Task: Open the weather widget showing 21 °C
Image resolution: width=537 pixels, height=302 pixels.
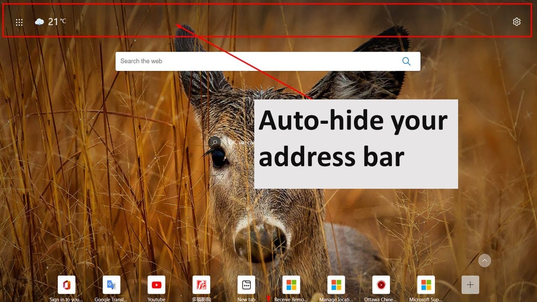Action: tap(50, 22)
